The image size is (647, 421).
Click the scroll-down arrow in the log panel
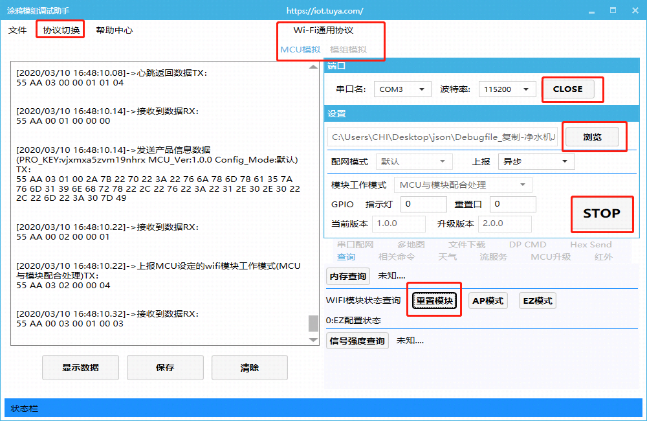pos(313,340)
